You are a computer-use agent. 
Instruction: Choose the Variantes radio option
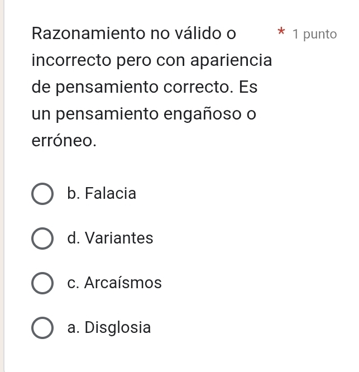point(42,239)
